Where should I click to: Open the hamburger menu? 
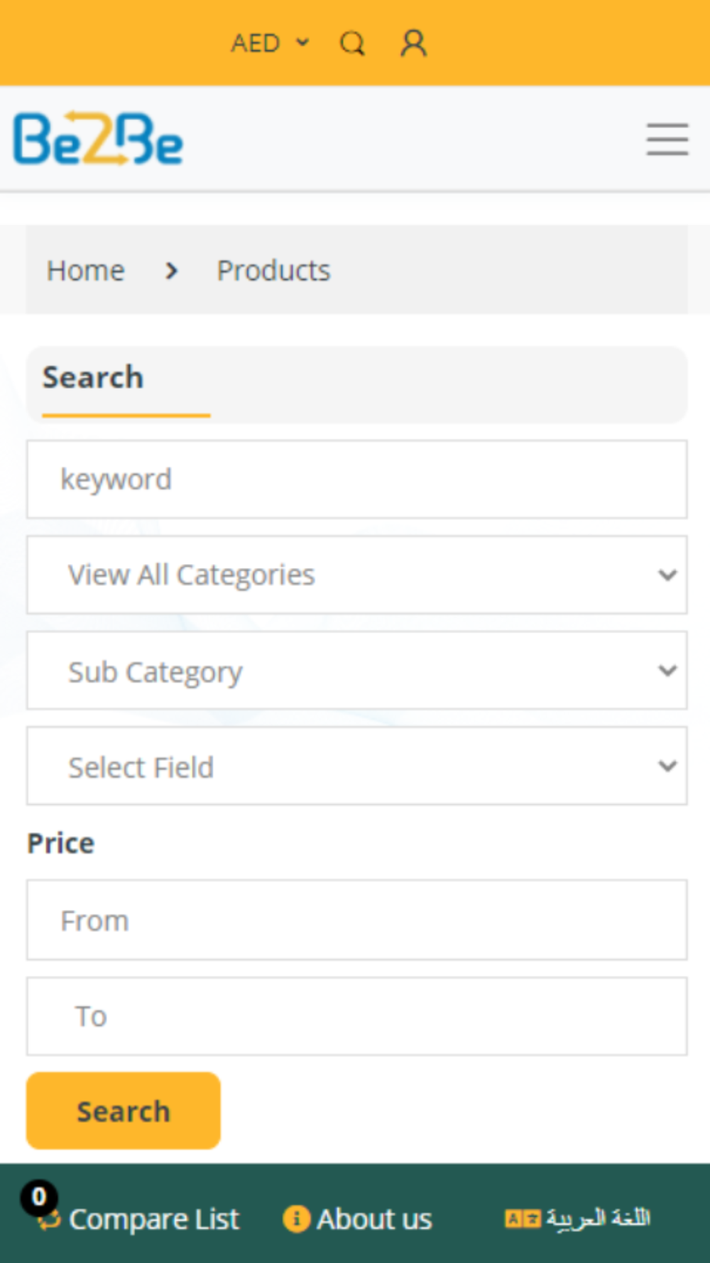point(667,139)
